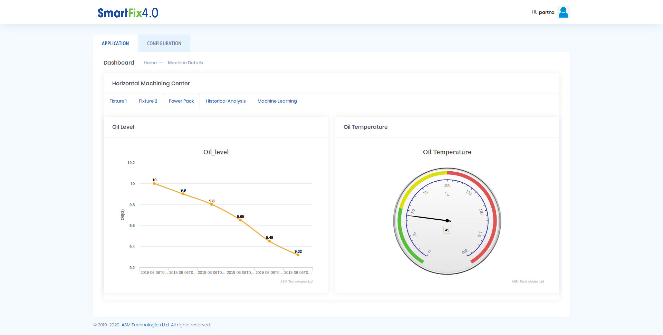Click the data point labeled 9.45

[x=269, y=241]
